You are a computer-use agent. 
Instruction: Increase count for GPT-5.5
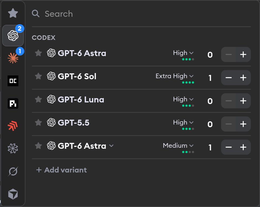243,124
